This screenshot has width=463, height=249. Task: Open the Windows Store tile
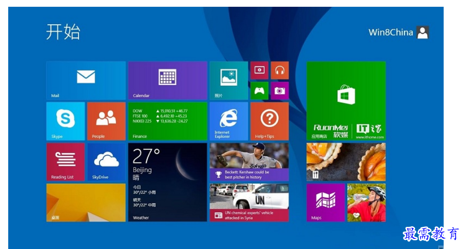346,101
